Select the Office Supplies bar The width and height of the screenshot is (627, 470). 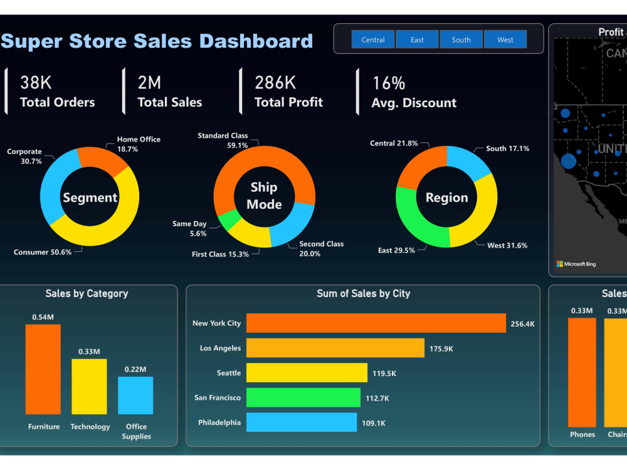click(x=136, y=395)
